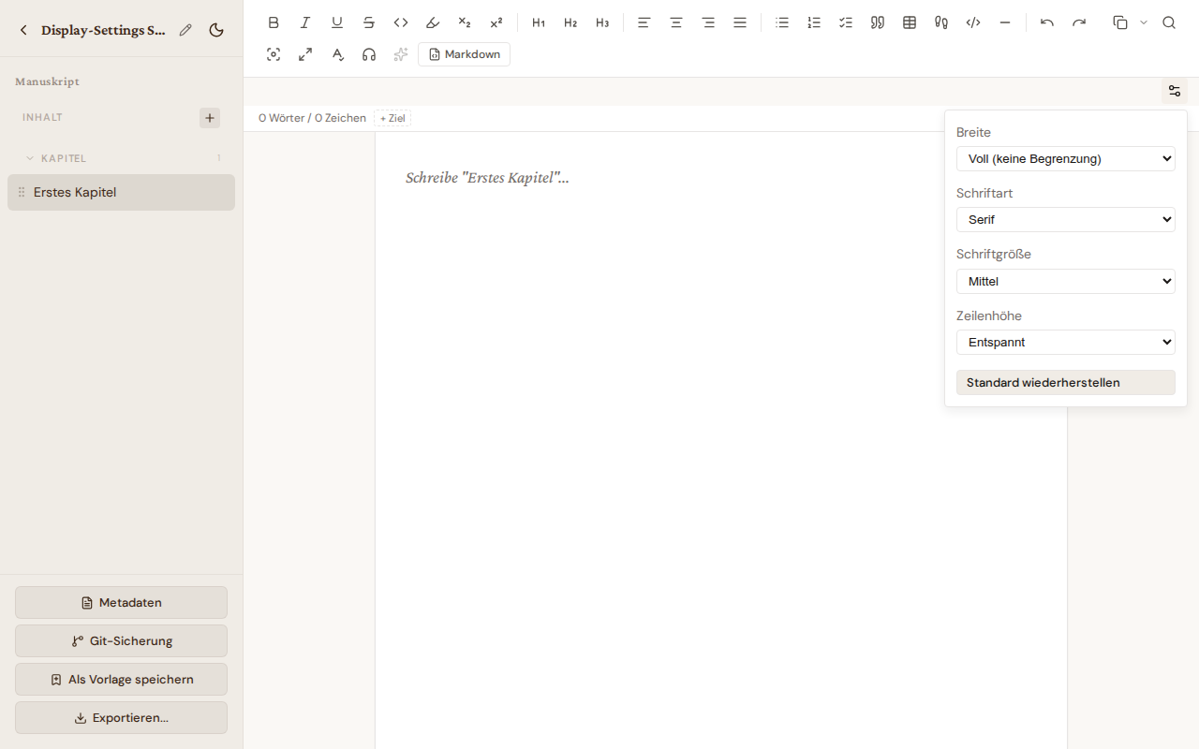
Task: Insert bullet list
Action: tap(782, 22)
